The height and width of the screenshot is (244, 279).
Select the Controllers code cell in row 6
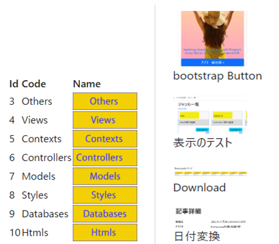[x=47, y=157]
